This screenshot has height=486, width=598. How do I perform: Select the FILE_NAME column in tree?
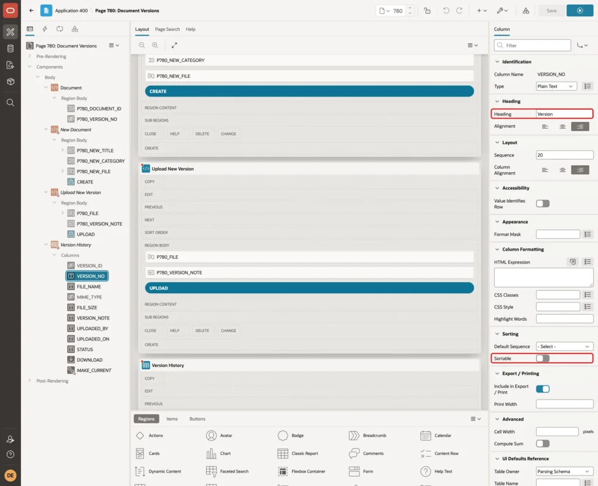point(89,286)
